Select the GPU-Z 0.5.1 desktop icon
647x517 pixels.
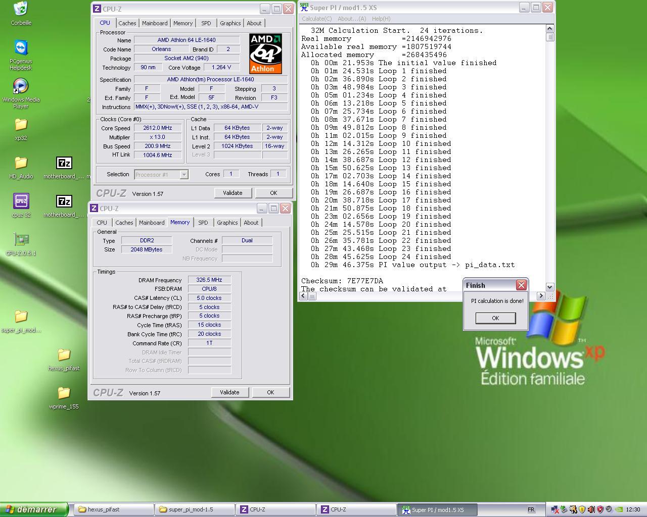[21, 239]
